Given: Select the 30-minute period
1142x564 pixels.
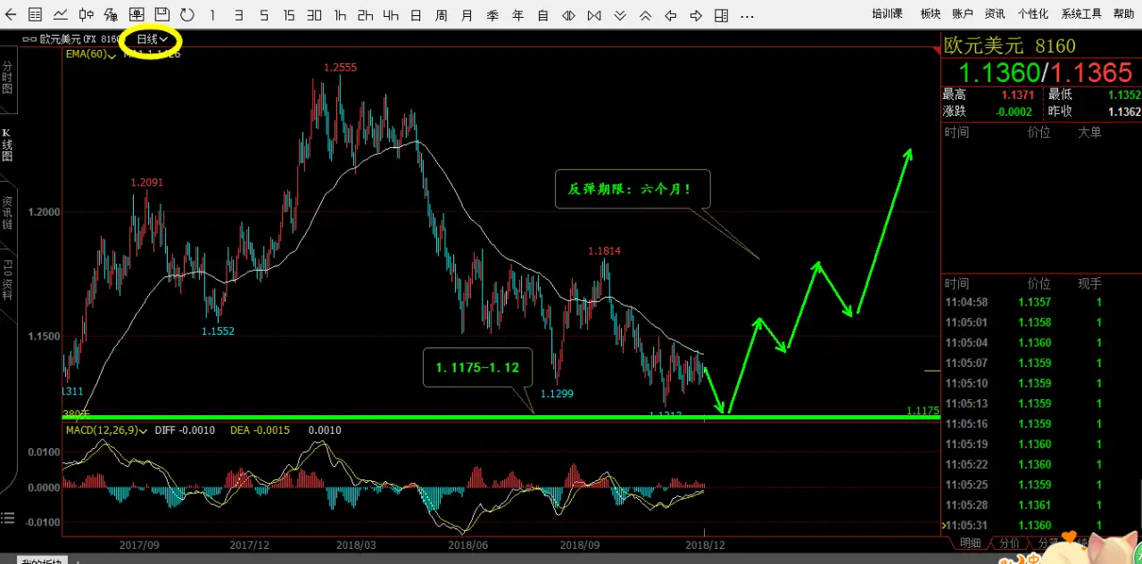Looking at the screenshot, I should 314,15.
